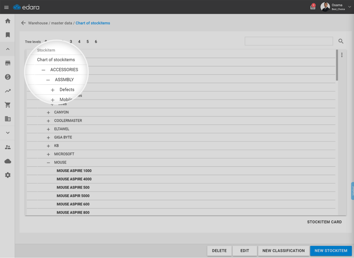Screen dimensions: 354x258
Task: Click the DELETE button
Action: tap(219, 251)
